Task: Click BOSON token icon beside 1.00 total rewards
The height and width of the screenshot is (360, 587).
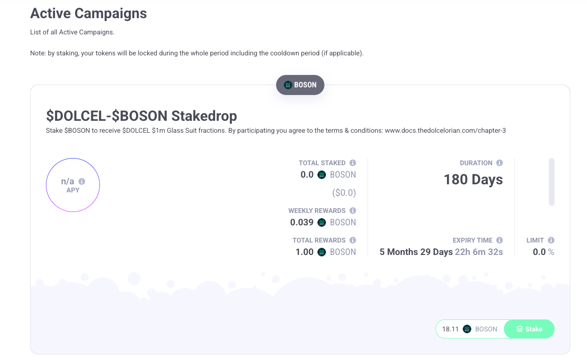Action: tap(322, 252)
